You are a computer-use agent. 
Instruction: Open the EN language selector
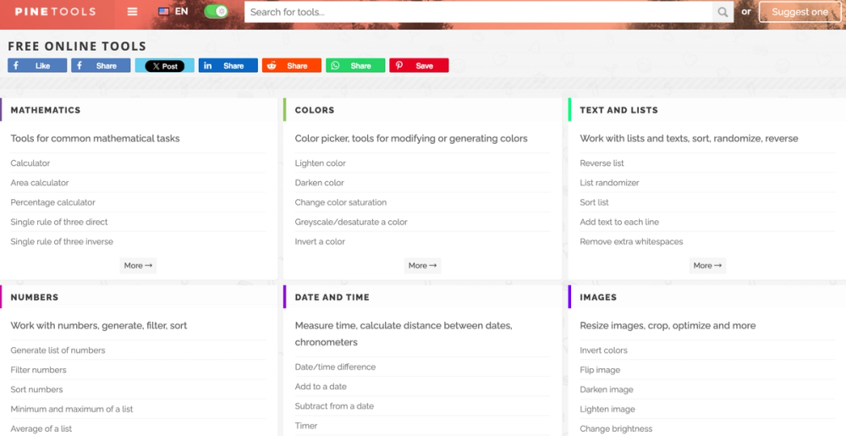pos(181,11)
